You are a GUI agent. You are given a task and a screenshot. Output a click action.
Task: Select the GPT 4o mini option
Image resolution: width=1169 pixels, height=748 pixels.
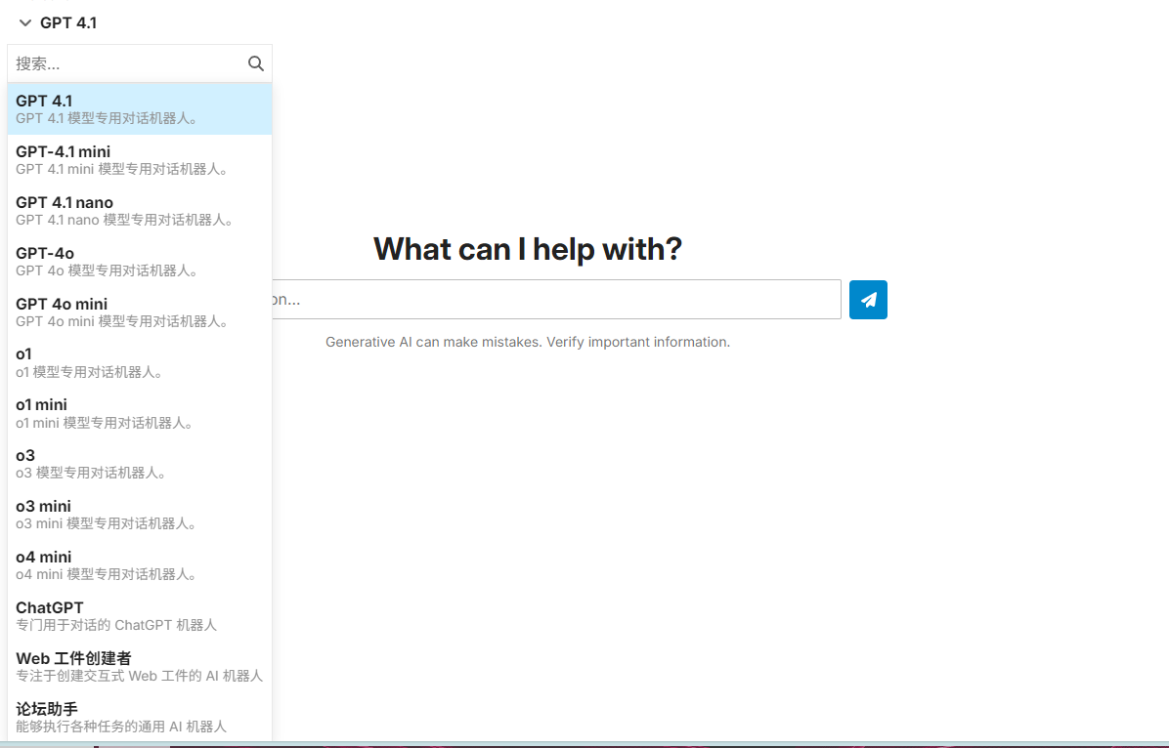140,312
